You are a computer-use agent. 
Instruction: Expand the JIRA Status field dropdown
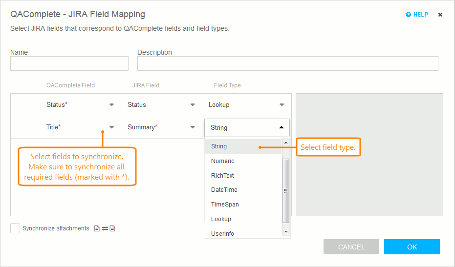pos(193,104)
